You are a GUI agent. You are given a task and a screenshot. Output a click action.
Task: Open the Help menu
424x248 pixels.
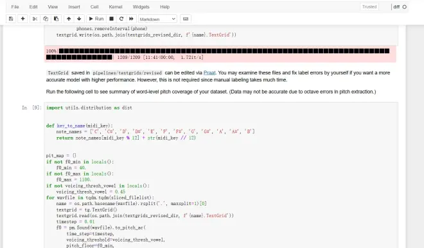pyautogui.click(x=164, y=7)
